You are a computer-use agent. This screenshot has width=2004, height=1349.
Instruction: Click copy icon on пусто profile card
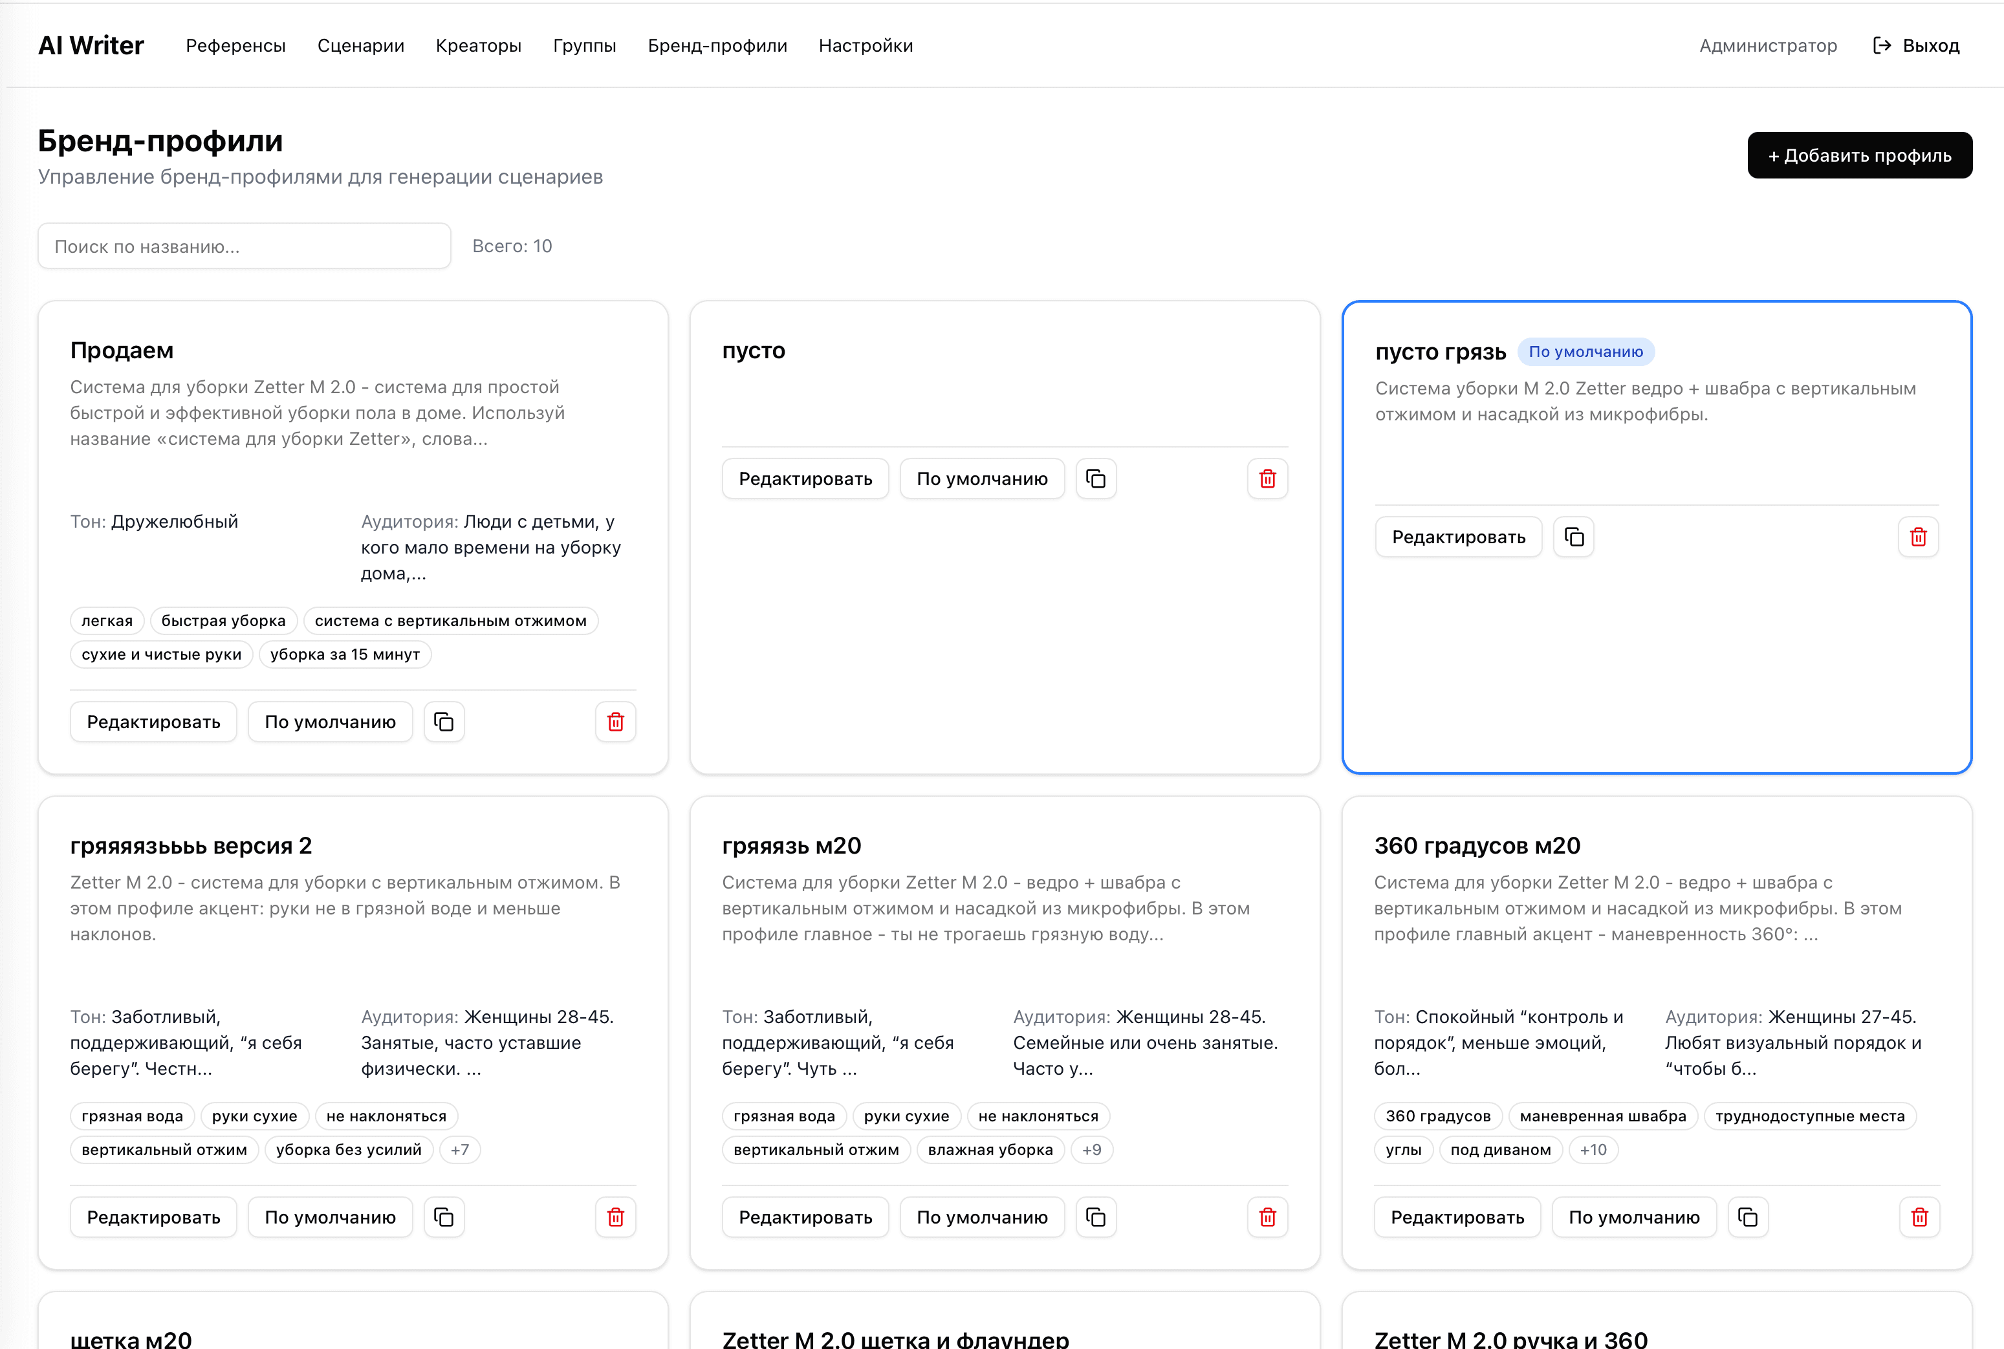[1095, 479]
